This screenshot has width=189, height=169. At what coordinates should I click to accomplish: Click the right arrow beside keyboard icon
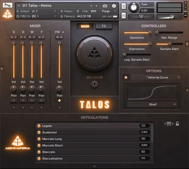(173, 124)
